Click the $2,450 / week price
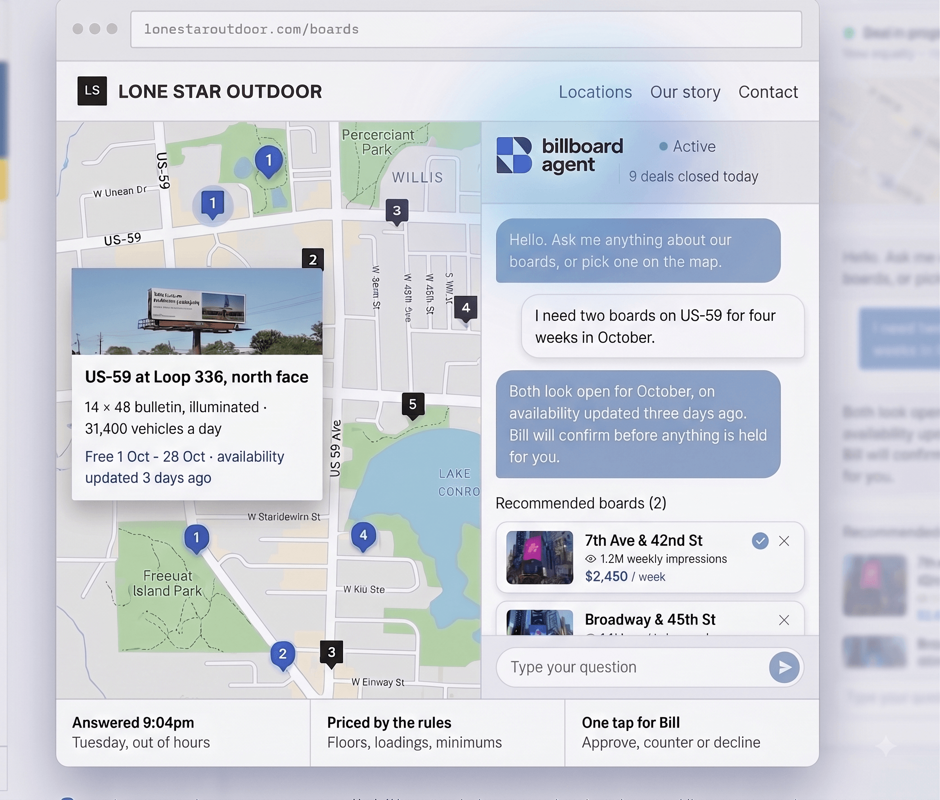The width and height of the screenshot is (940, 800). pos(625,576)
